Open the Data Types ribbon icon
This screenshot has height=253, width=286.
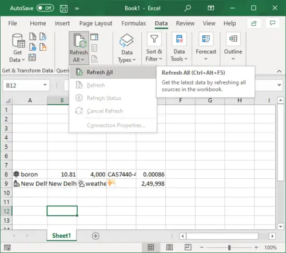(x=126, y=40)
